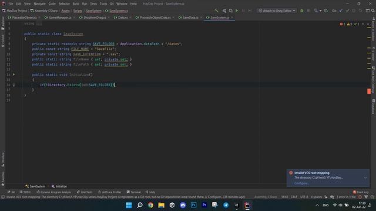Click the SaveSystem structure breadcrumb
Viewport: 376px width, 211px height.
coord(35,186)
